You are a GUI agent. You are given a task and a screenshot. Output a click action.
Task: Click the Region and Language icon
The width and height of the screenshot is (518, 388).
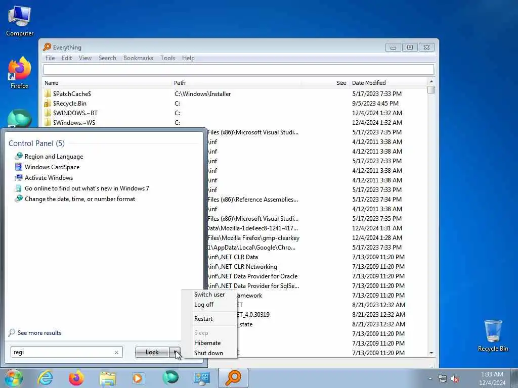coord(19,156)
